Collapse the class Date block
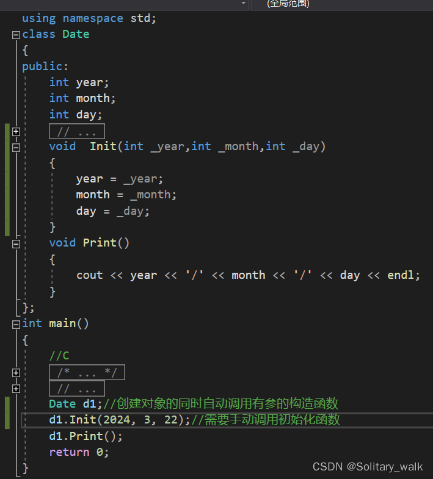This screenshot has height=479, width=433. 16,35
